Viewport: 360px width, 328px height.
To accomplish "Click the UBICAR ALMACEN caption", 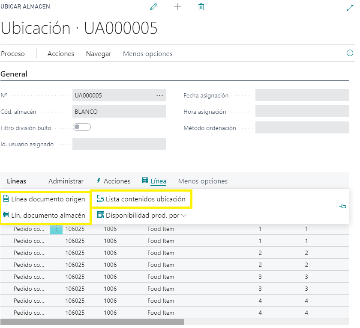I will coord(25,6).
